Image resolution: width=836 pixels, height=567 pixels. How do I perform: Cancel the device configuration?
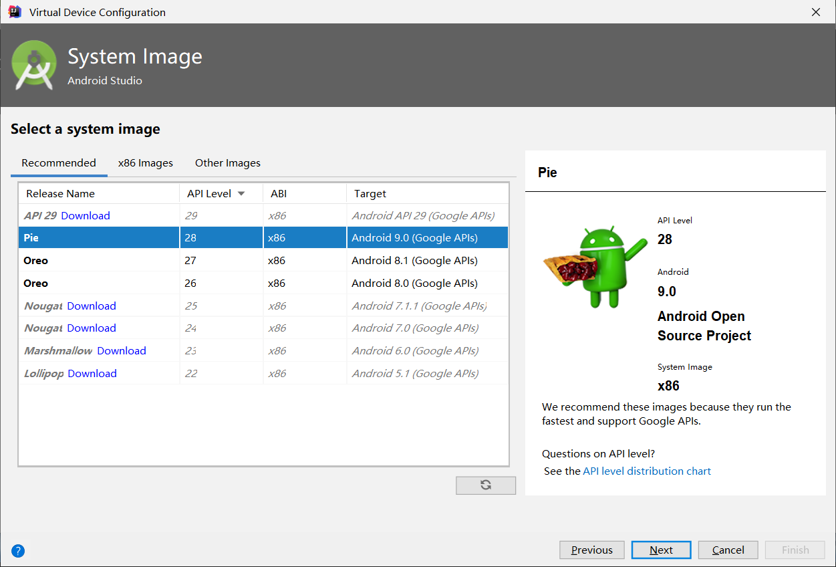(728, 550)
